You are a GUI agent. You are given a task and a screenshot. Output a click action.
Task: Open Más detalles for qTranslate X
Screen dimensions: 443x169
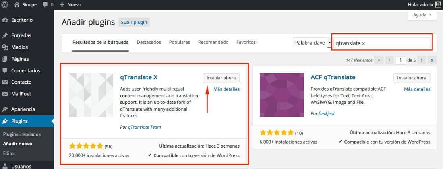click(x=226, y=89)
